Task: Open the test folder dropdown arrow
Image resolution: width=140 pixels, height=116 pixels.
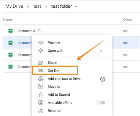Action: 76,6
